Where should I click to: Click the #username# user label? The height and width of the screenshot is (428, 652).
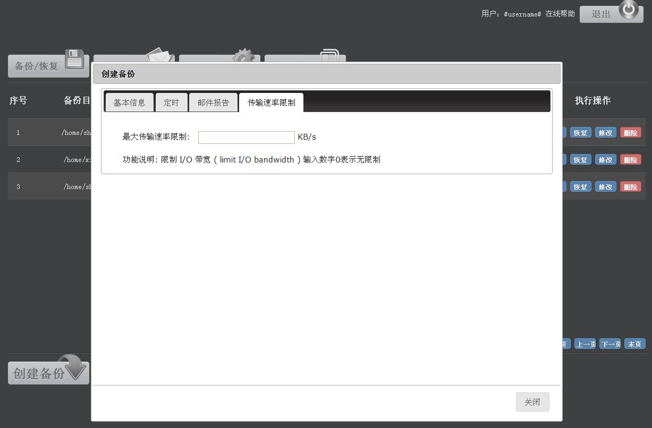coord(522,14)
